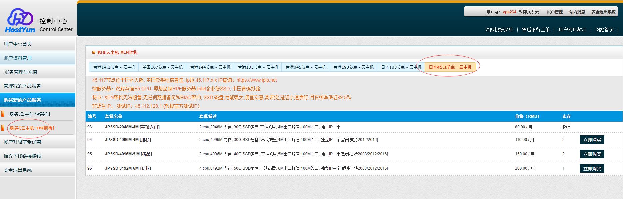Viewport: 623px width, 199px height.
Task: Click top bar 安全退出系统 link
Action: (x=603, y=12)
